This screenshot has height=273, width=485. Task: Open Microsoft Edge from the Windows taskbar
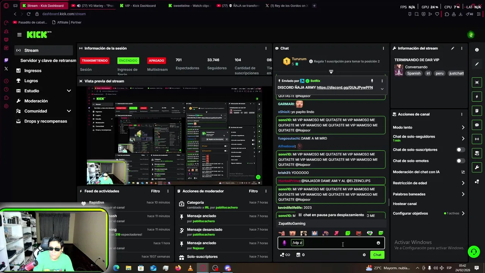[x=116, y=268]
